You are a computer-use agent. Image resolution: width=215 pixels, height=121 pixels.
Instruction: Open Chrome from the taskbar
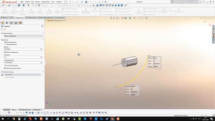14,119
